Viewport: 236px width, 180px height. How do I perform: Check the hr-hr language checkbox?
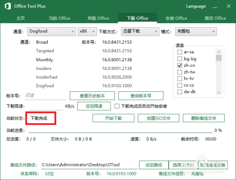click(x=180, y=79)
